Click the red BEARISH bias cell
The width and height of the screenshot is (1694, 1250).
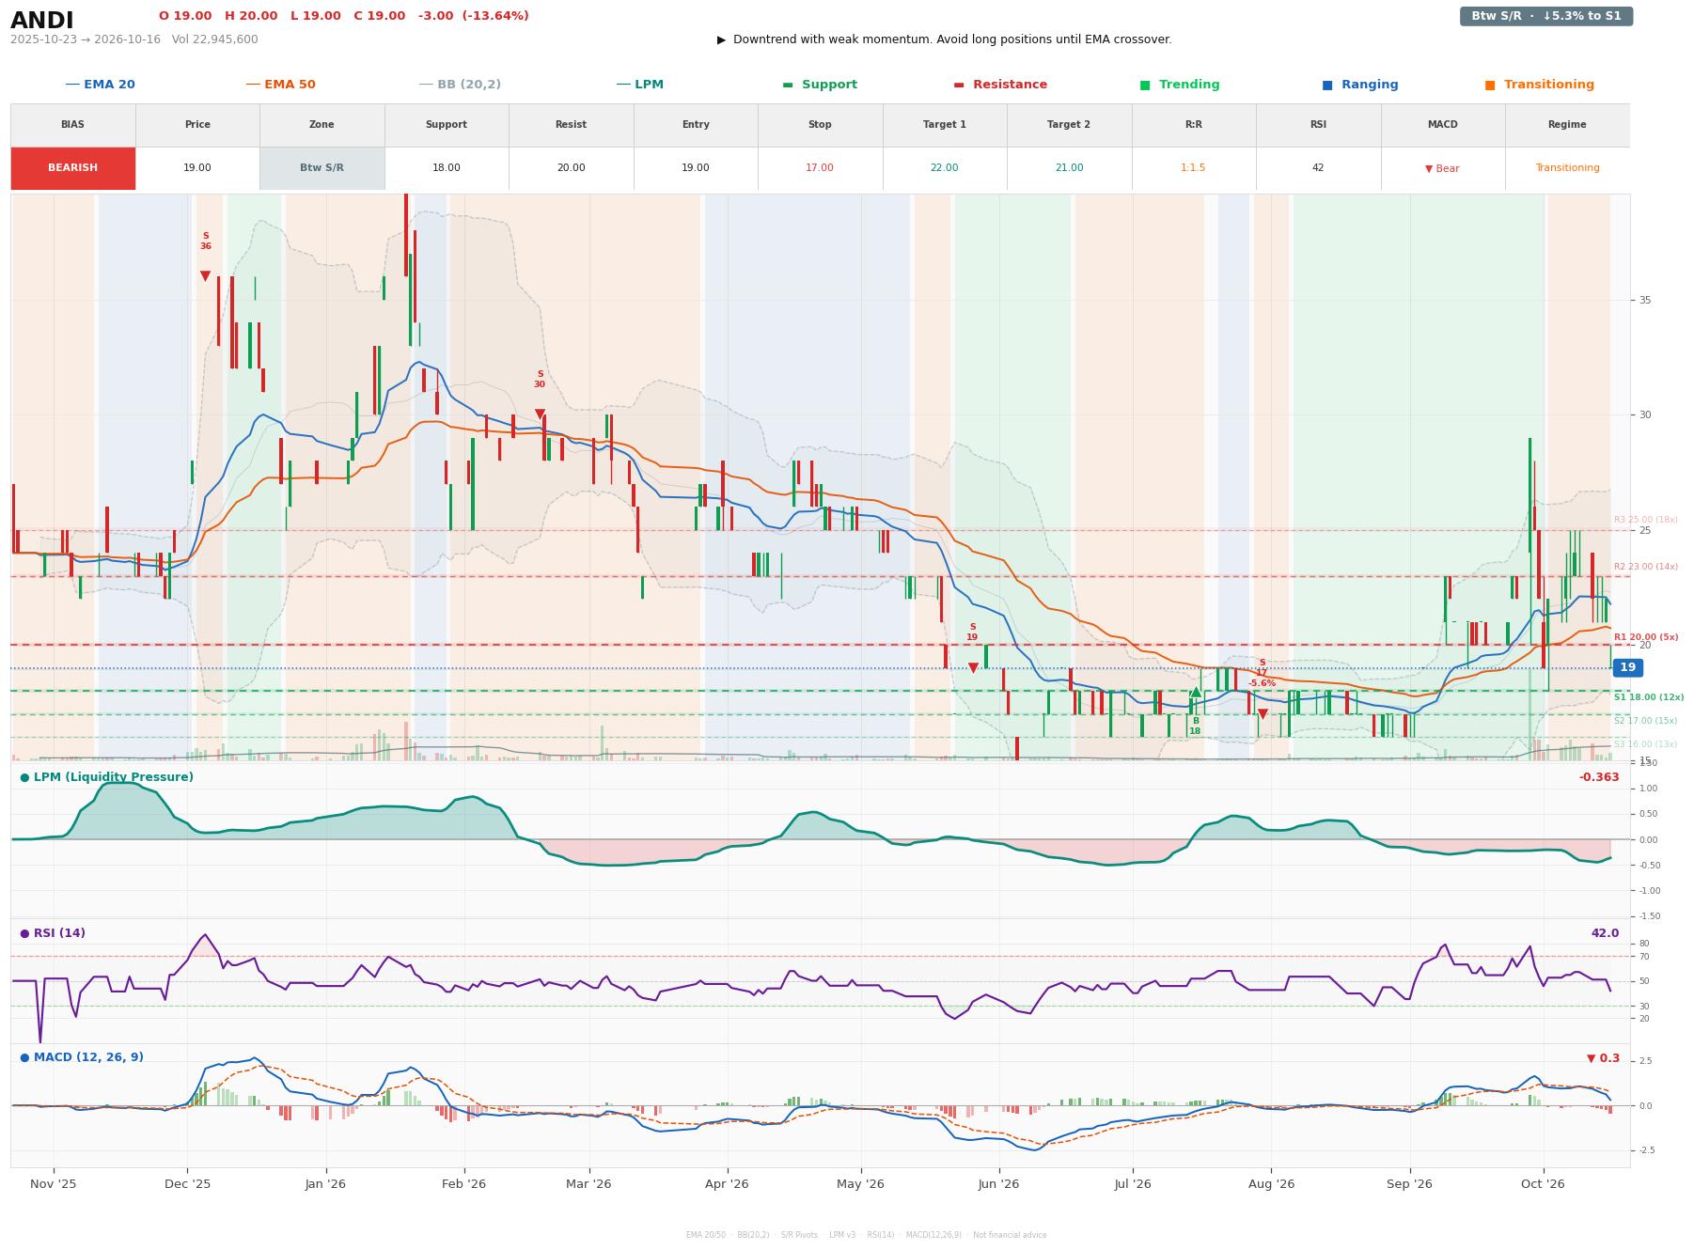72,168
